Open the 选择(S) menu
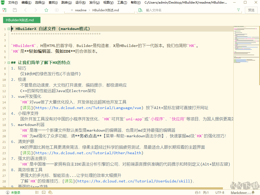Viewport: 260px width, 195px height. 40,3
